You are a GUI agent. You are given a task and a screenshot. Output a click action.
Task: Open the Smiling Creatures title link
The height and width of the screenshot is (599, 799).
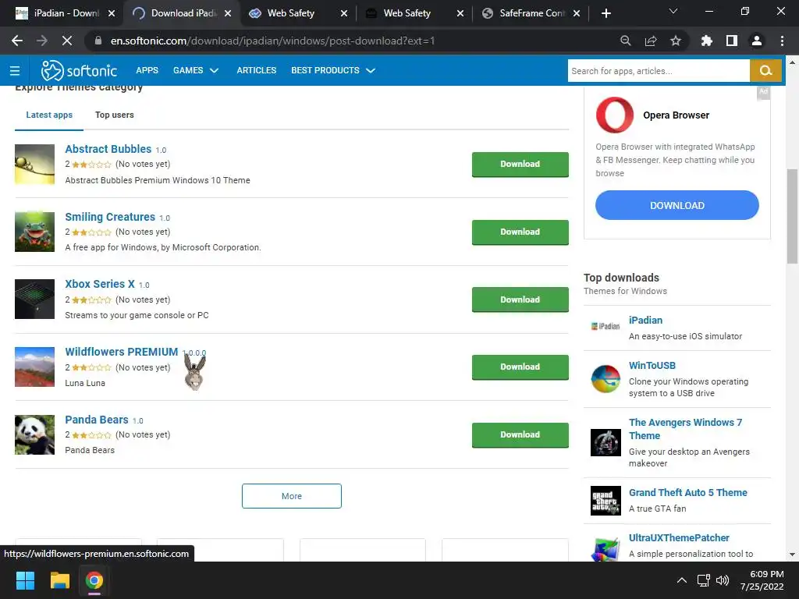(x=110, y=217)
